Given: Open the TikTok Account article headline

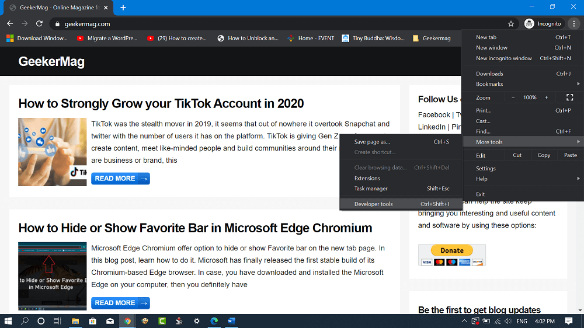Looking at the screenshot, I should click(x=161, y=103).
